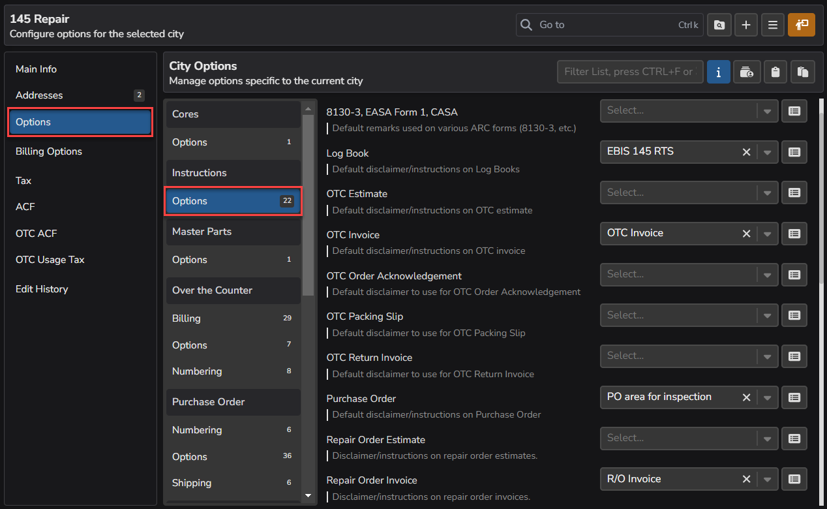Screen dimensions: 827x509
Task: Select Edit History in the sidebar
Action: [42, 289]
